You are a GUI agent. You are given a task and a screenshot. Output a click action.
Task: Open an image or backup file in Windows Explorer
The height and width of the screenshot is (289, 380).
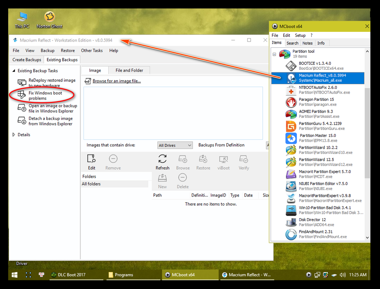pos(47,108)
